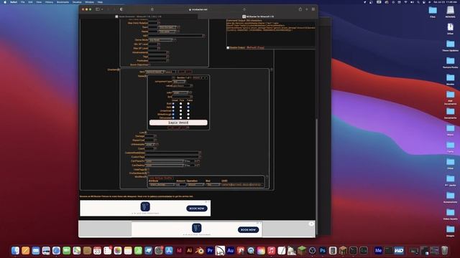This screenshot has width=460, height=258.
Task: Open Finder from the dock
Action: click(x=15, y=251)
